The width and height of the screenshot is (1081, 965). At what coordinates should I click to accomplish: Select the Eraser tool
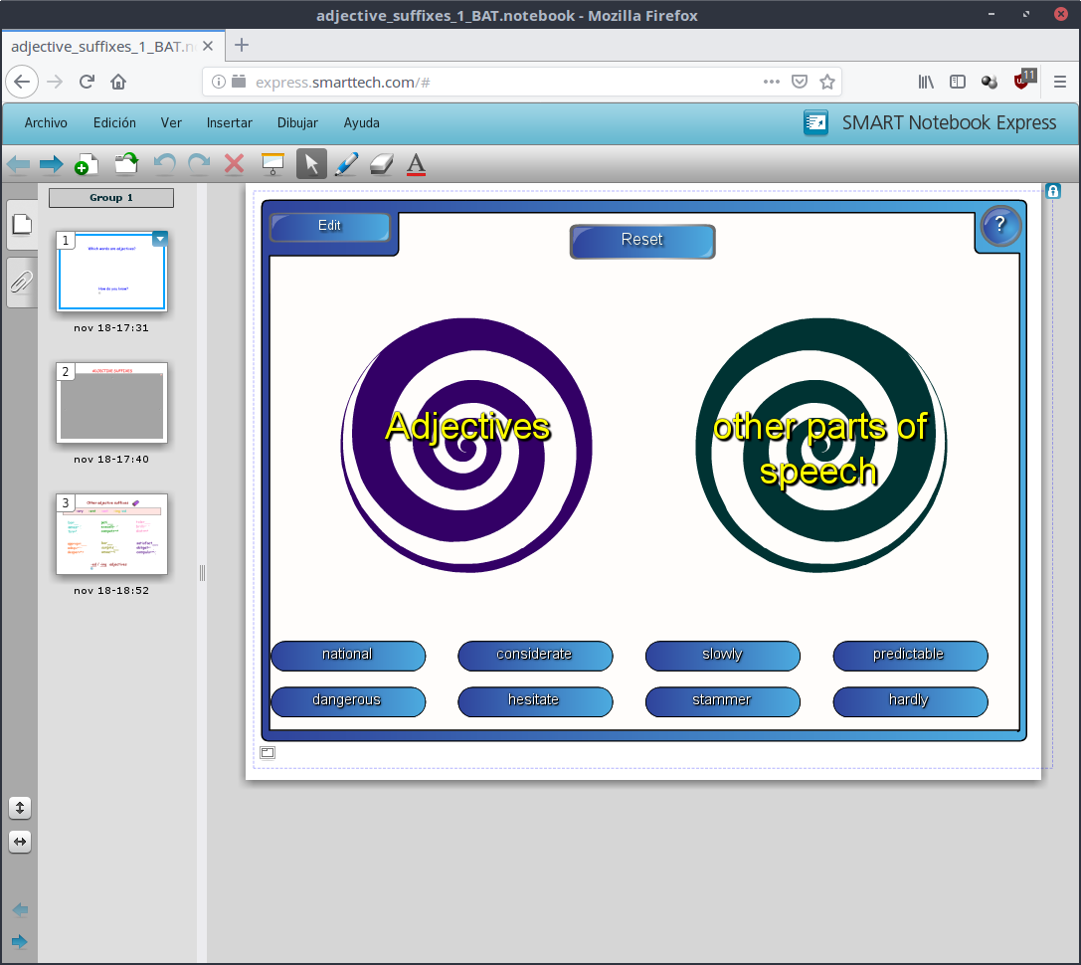[382, 164]
